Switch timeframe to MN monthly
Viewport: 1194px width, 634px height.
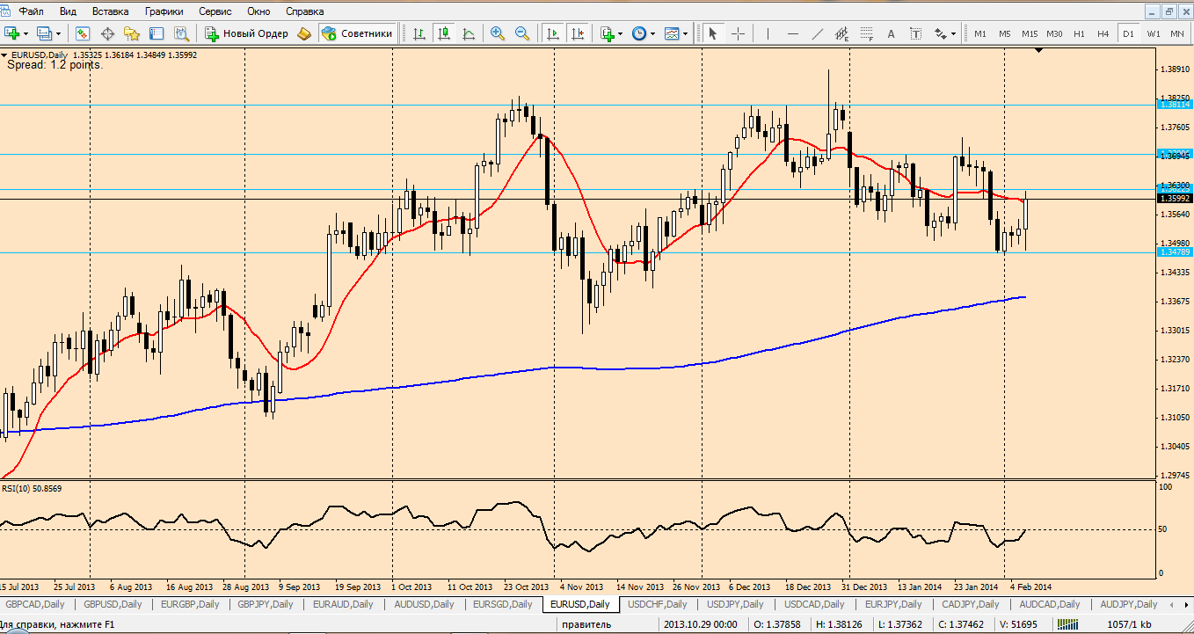[1177, 33]
